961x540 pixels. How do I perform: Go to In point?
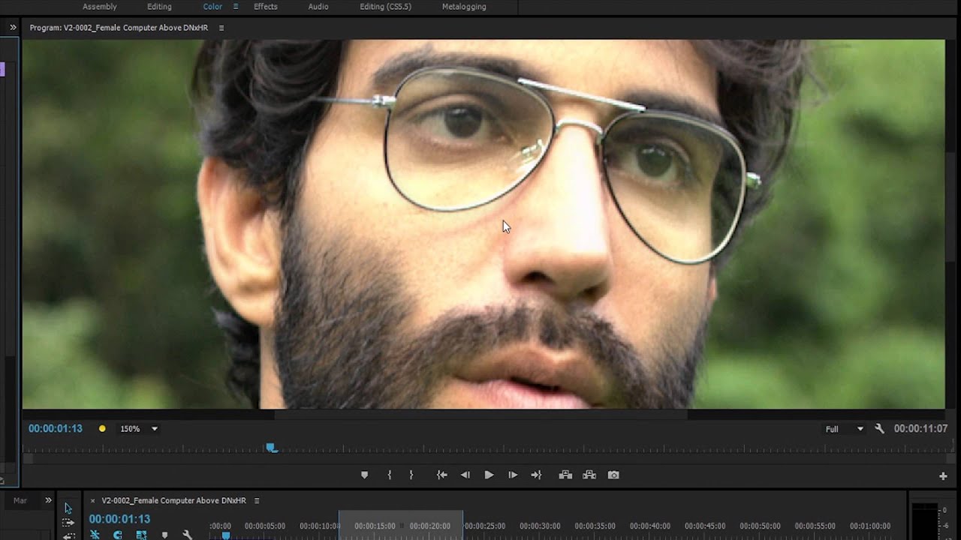[442, 475]
